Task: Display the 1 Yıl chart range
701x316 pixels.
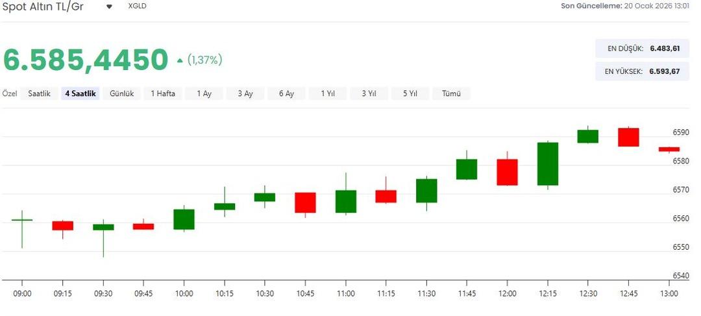Action: tap(328, 93)
